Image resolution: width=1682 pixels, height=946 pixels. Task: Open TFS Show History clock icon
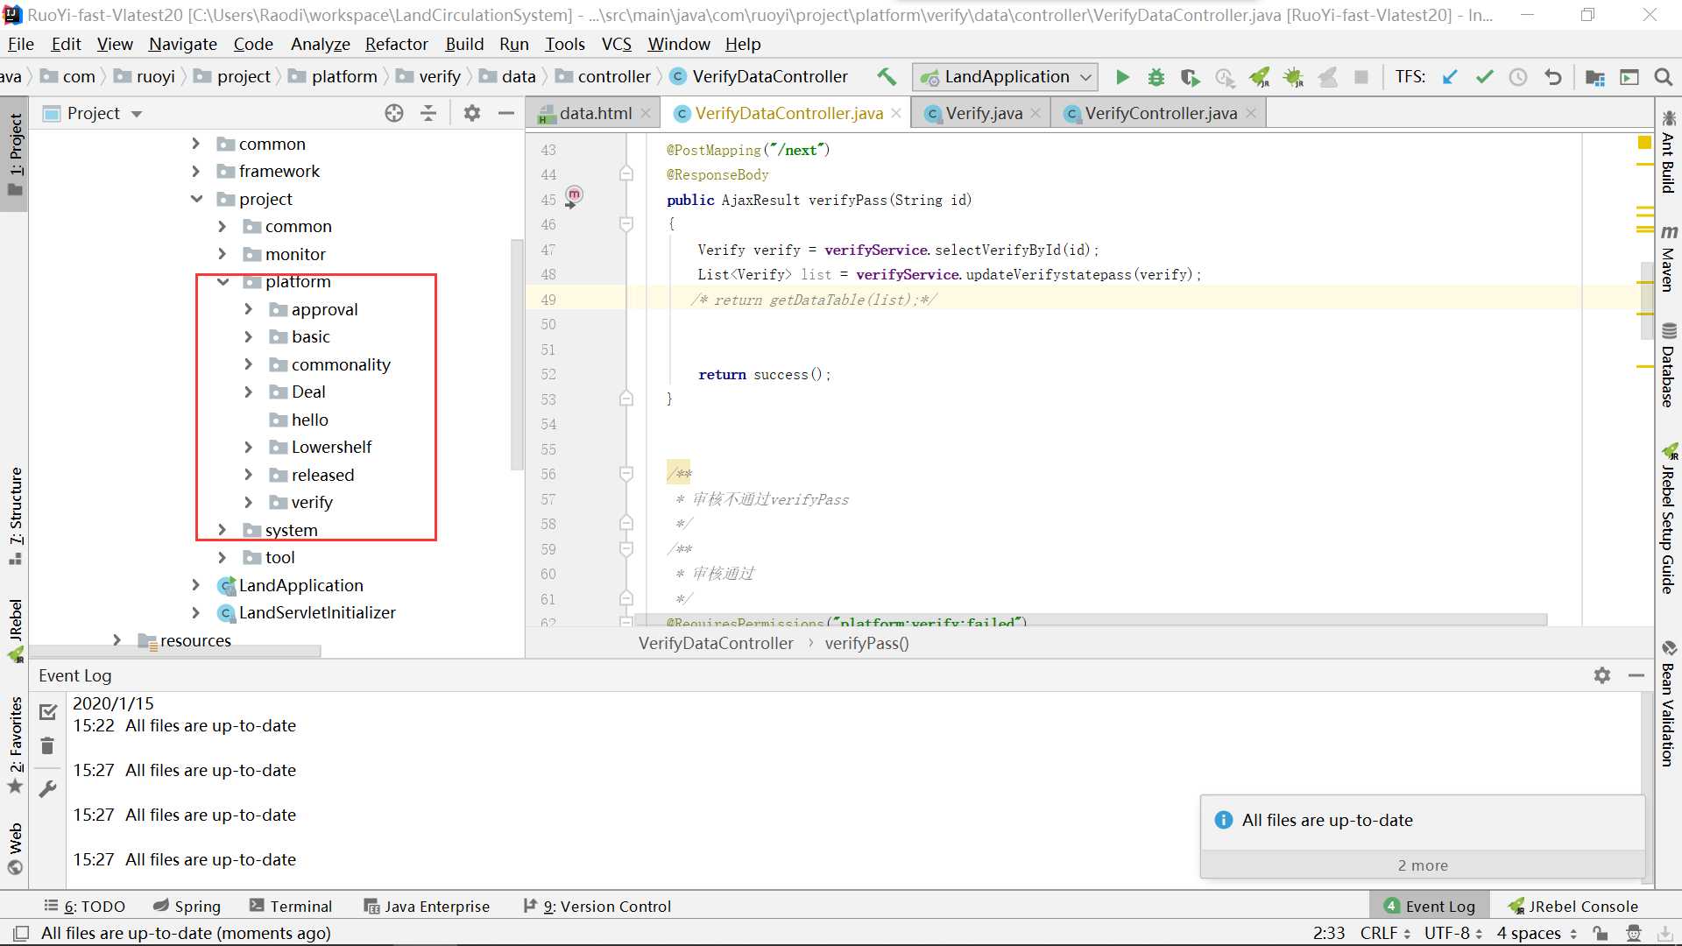[1518, 77]
